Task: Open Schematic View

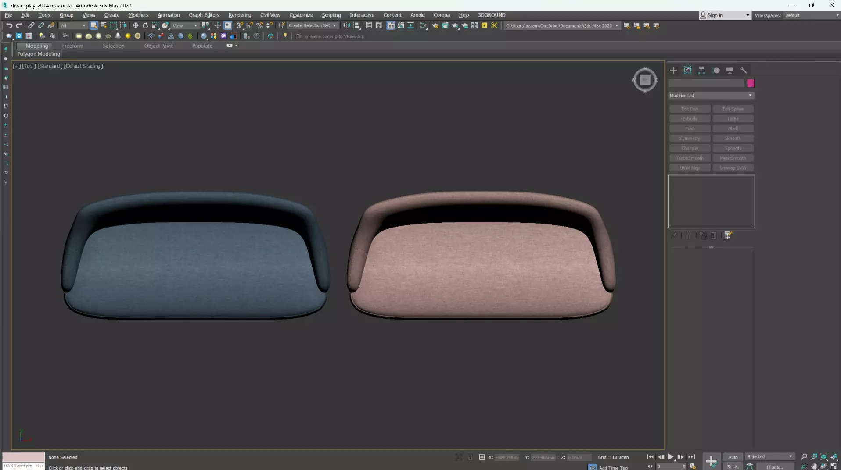Action: tap(411, 25)
